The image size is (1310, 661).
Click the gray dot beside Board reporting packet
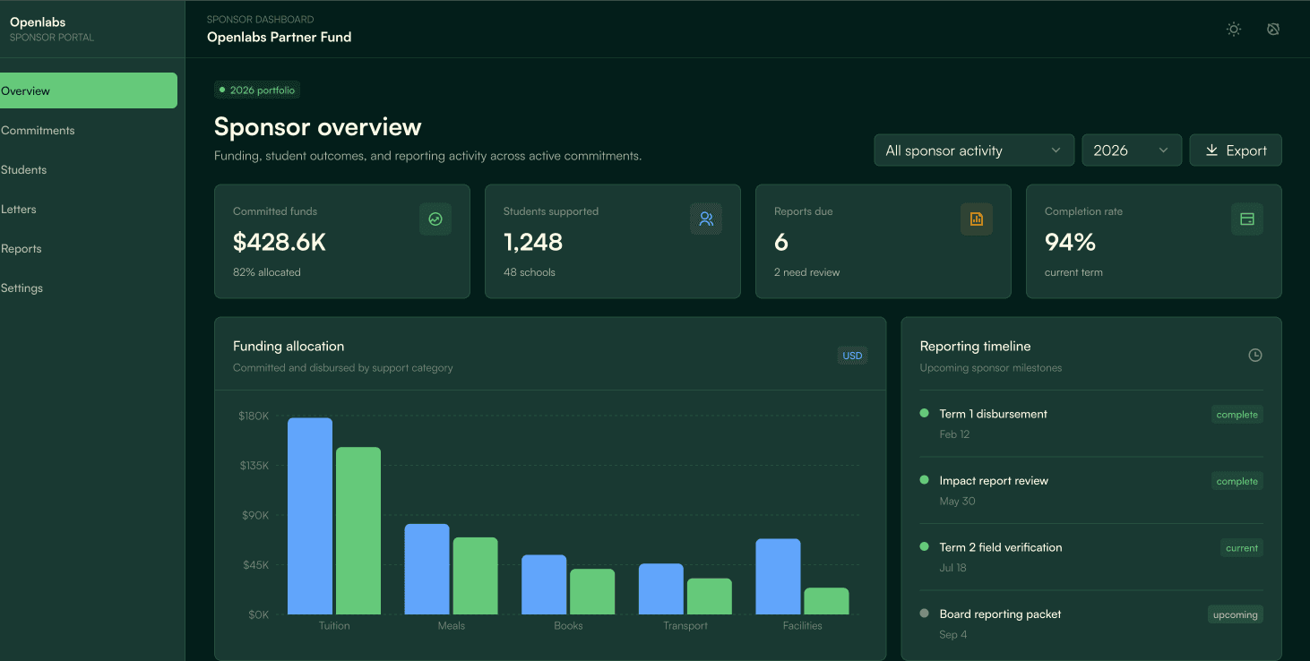click(x=925, y=614)
